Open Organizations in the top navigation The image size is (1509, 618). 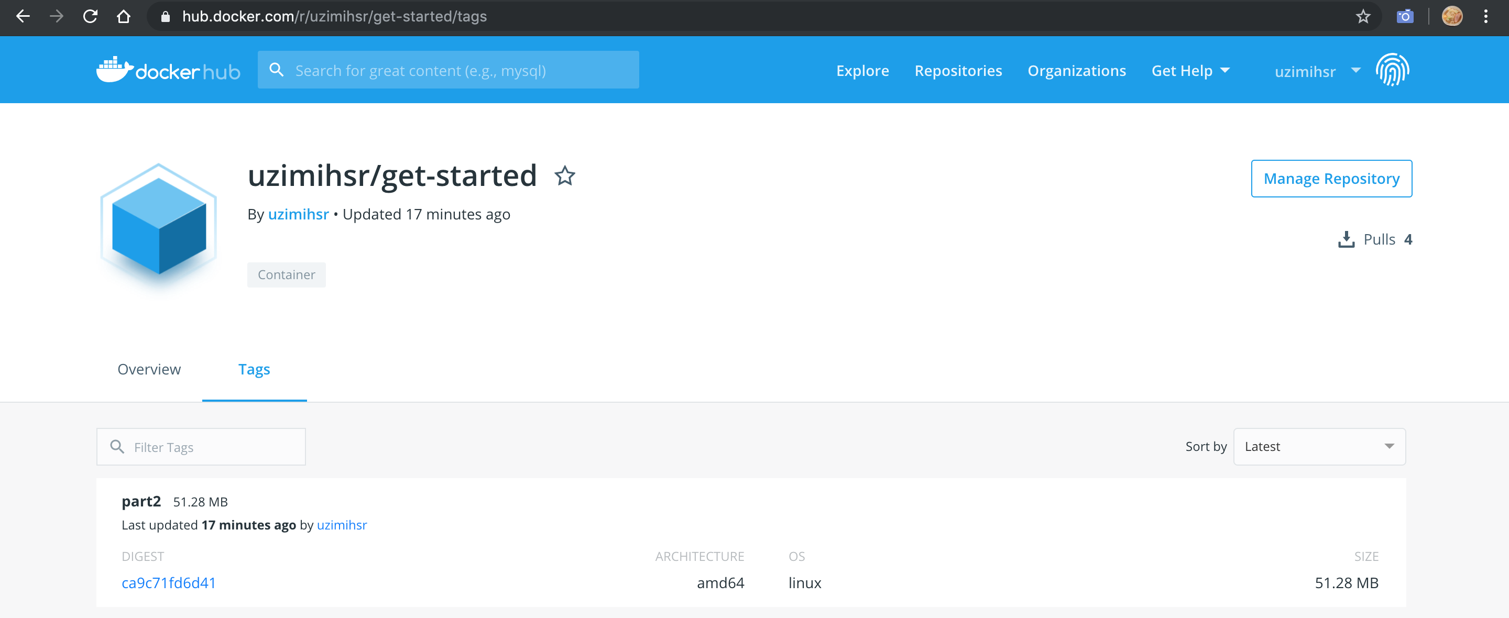click(1077, 71)
